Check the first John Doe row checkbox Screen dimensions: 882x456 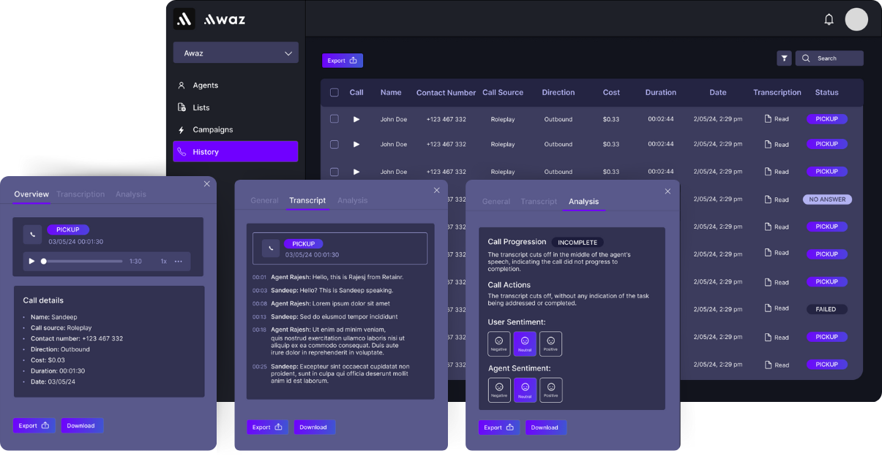point(335,119)
